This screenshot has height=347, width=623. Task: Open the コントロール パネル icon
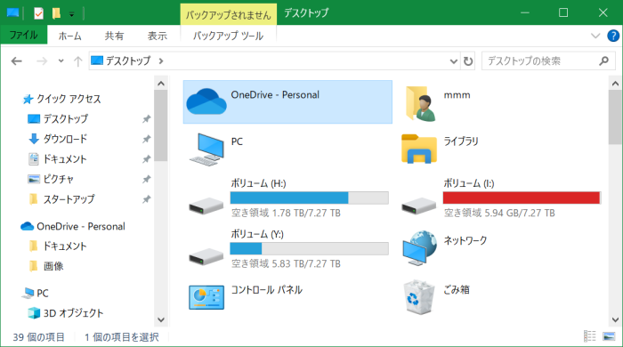[206, 297]
